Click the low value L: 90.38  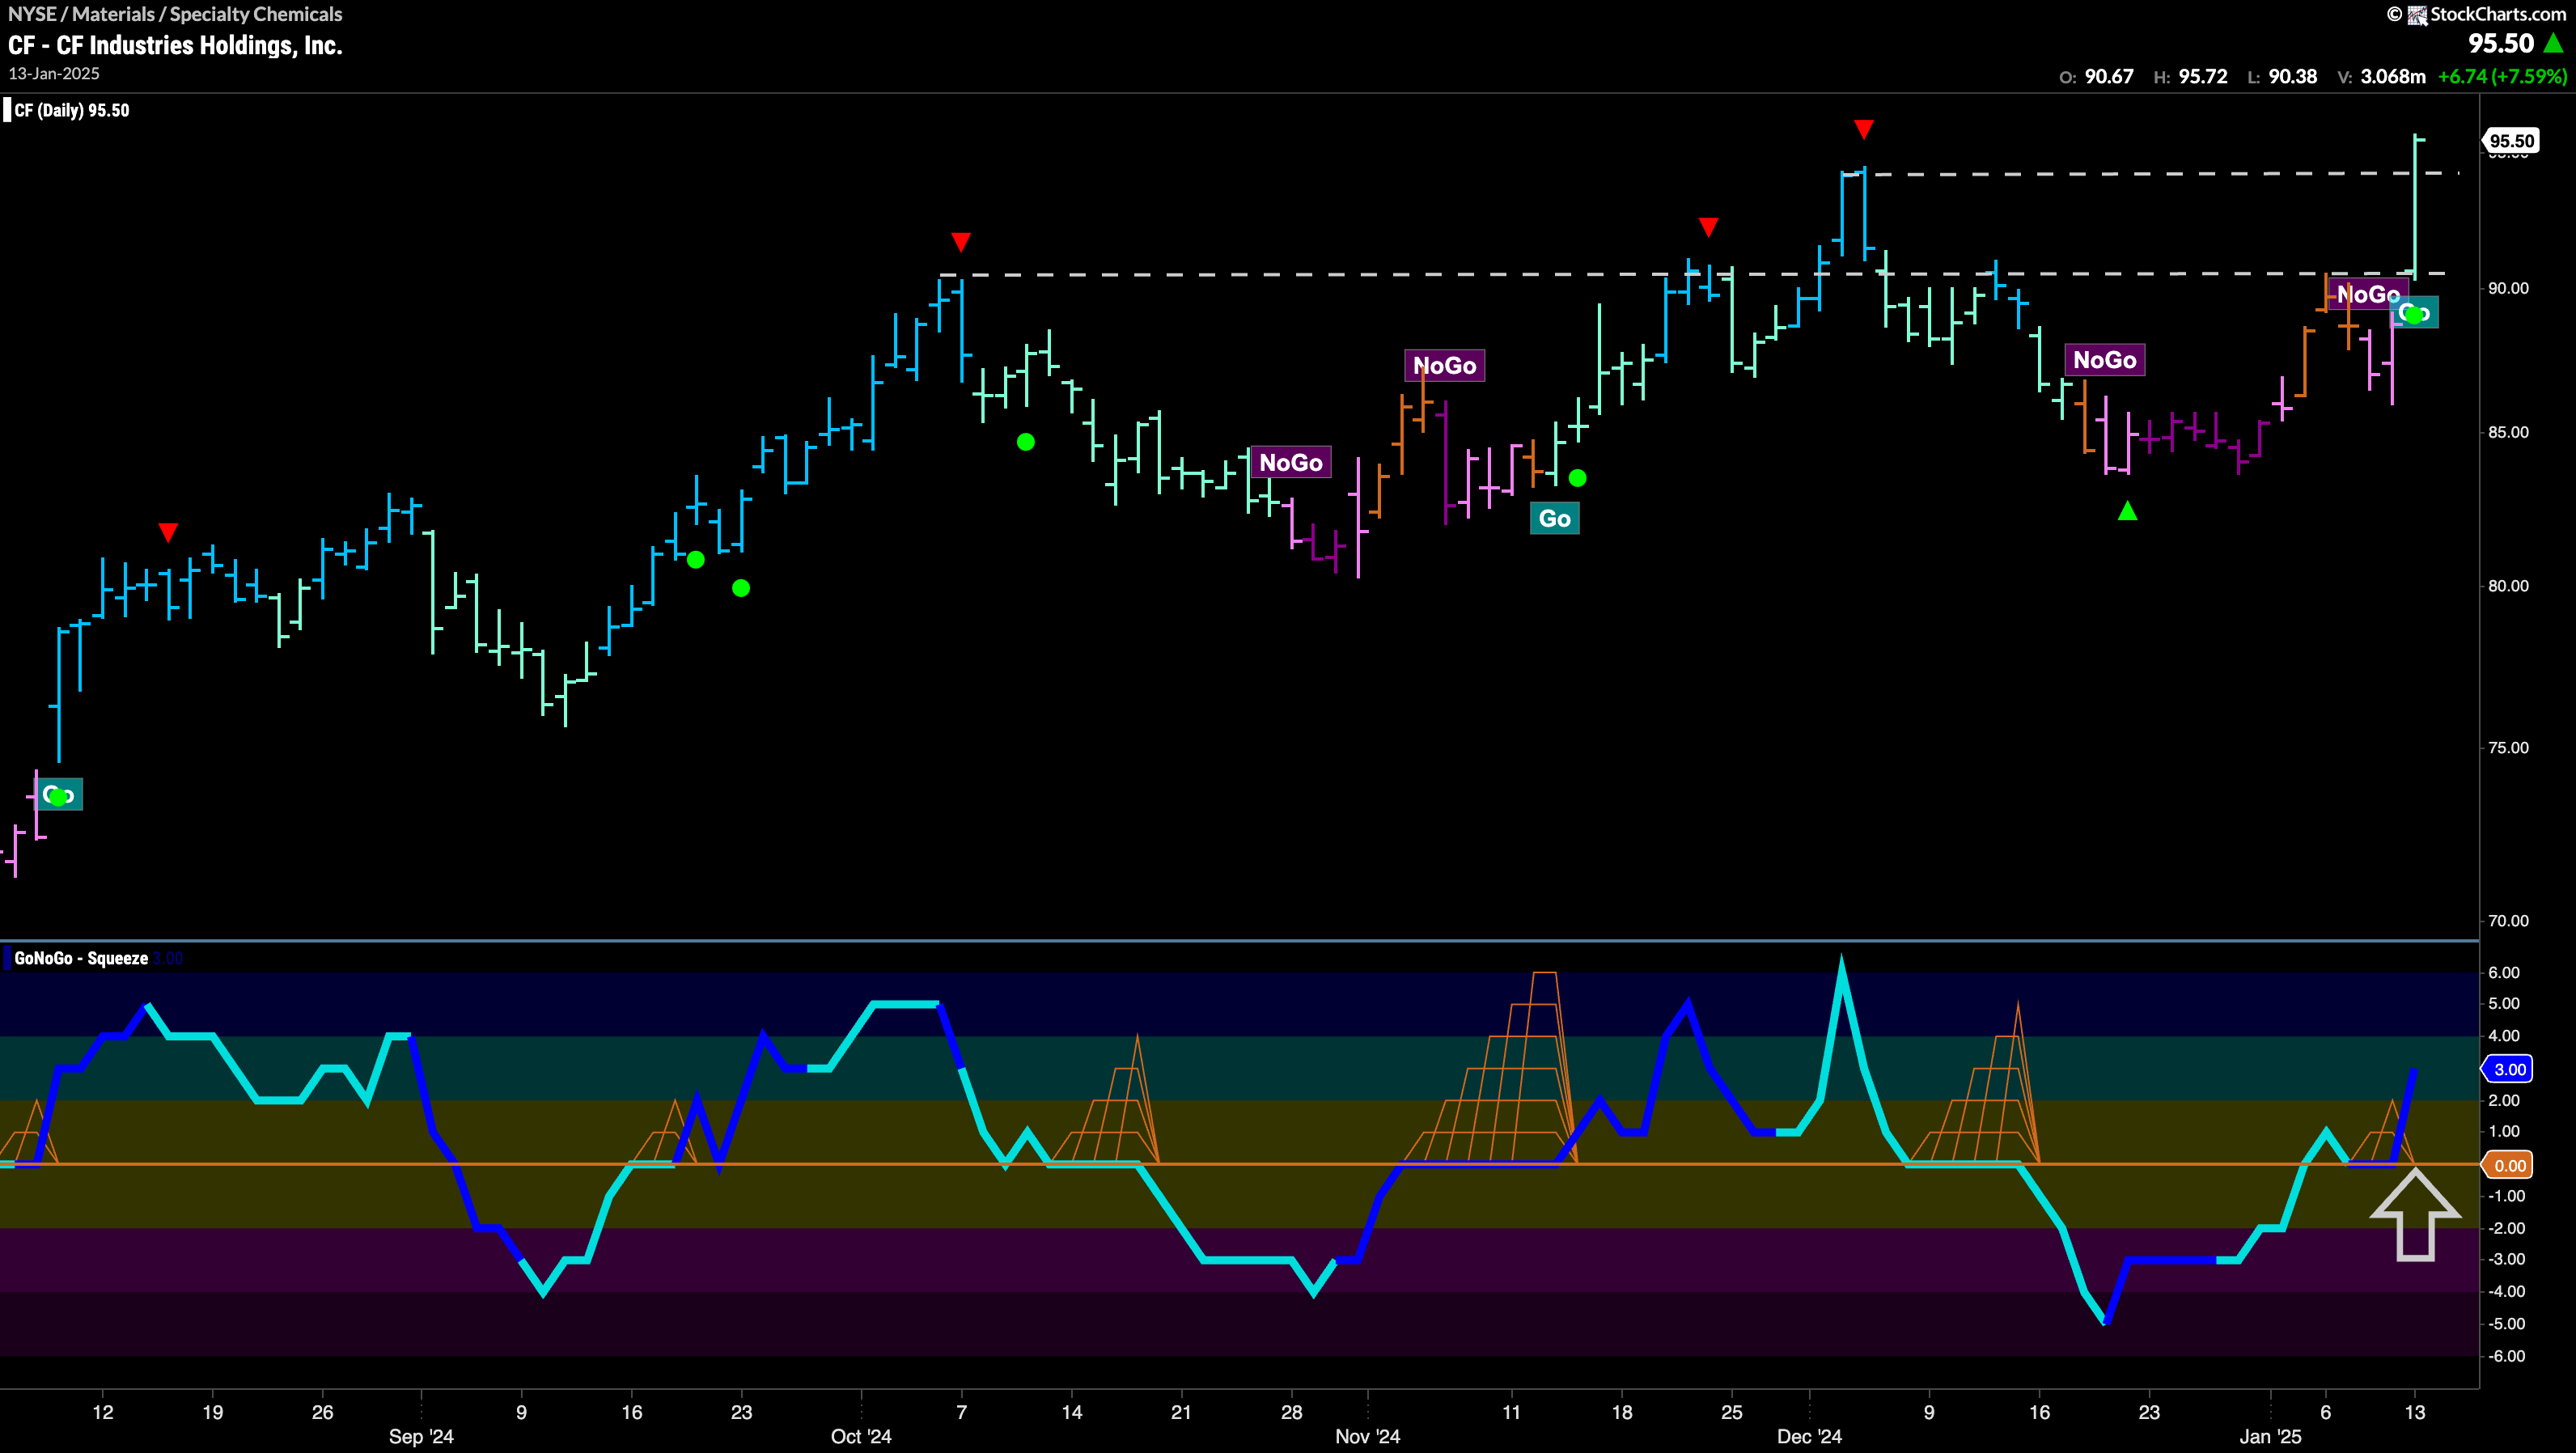point(2282,77)
